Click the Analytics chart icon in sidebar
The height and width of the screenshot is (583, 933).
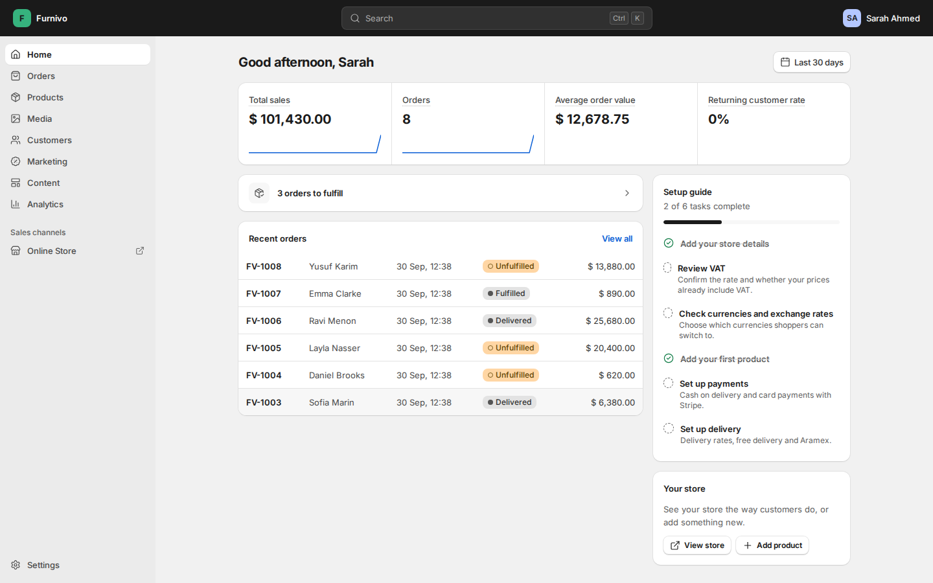click(x=16, y=204)
